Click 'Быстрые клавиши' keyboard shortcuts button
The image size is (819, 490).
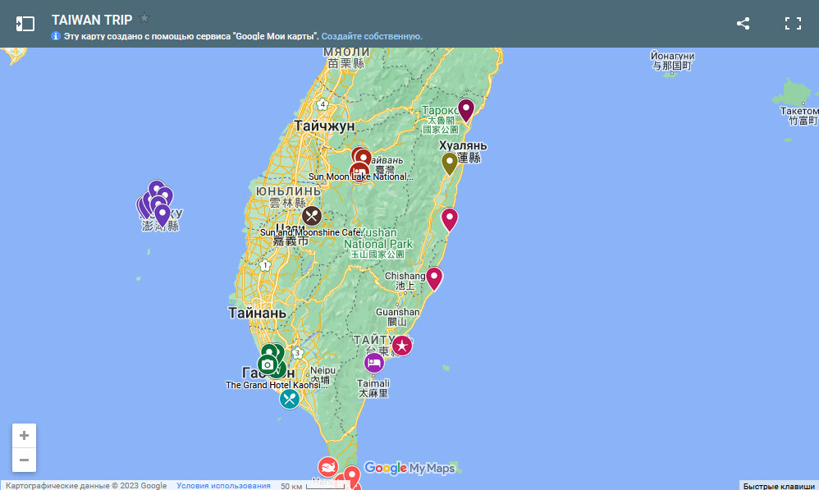pos(779,486)
